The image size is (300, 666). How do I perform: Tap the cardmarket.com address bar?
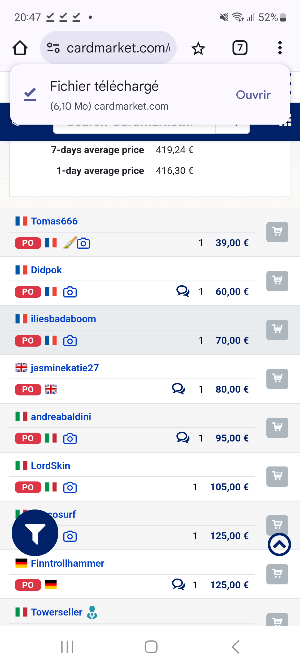[x=118, y=48]
